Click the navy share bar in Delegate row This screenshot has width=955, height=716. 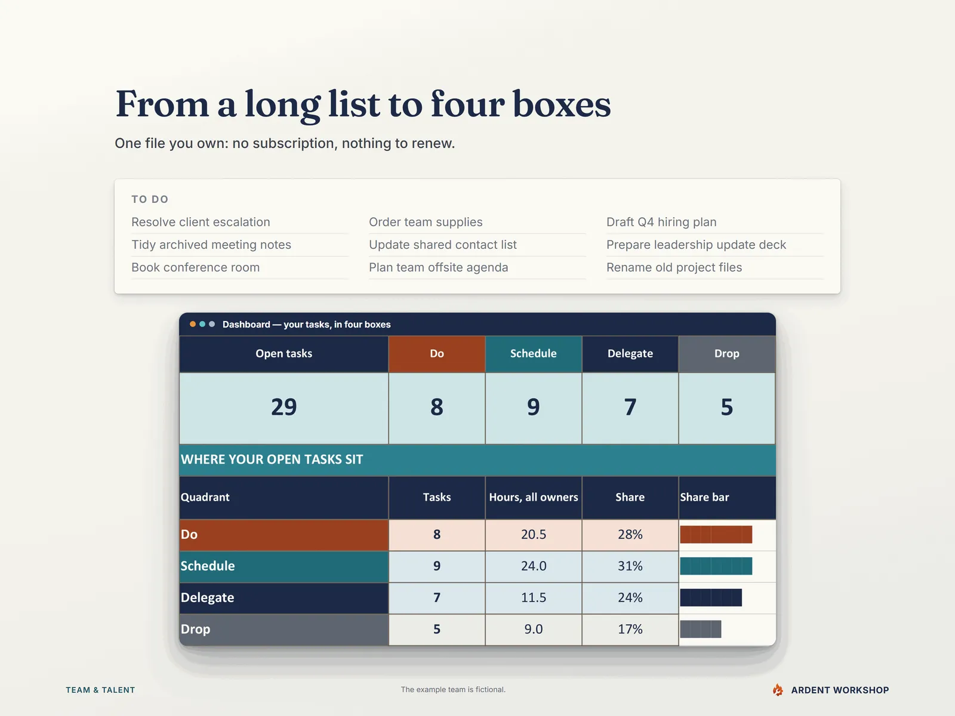(x=711, y=598)
